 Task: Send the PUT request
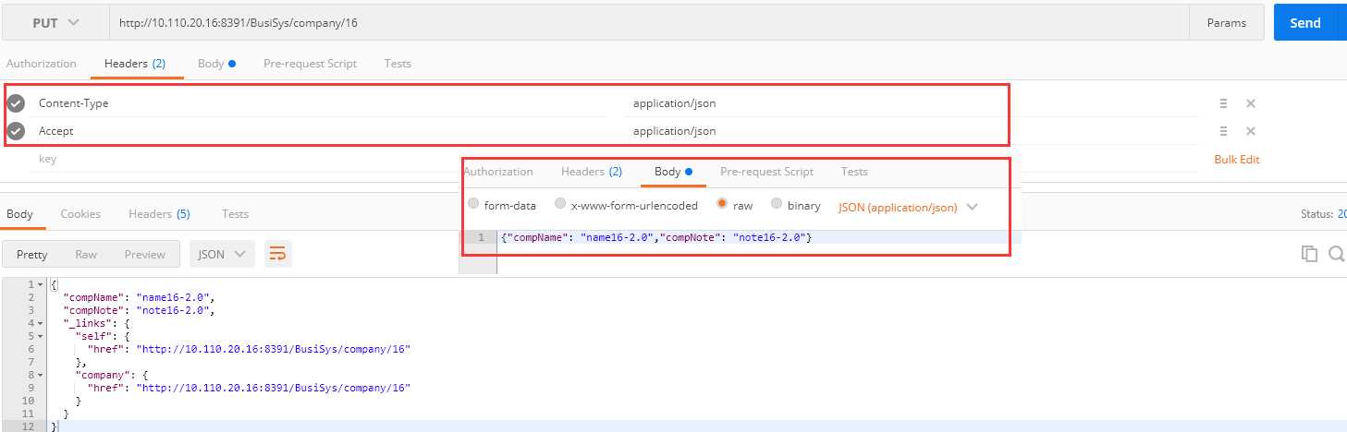point(1304,23)
